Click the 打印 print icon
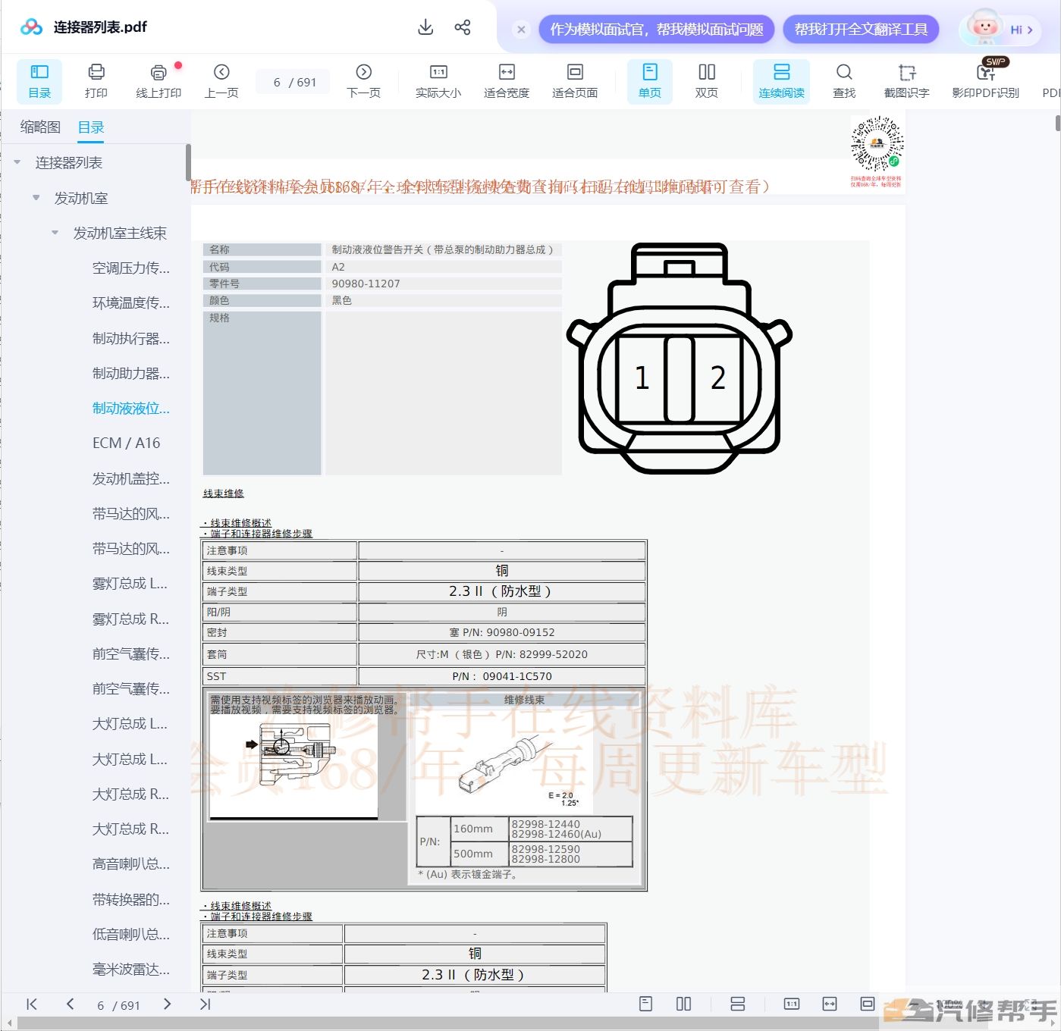 (x=96, y=82)
